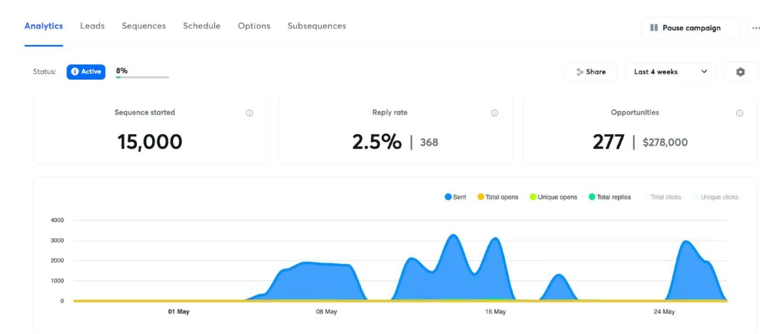Image resolution: width=760 pixels, height=334 pixels.
Task: Toggle the Total opens legend series
Action: tap(498, 197)
